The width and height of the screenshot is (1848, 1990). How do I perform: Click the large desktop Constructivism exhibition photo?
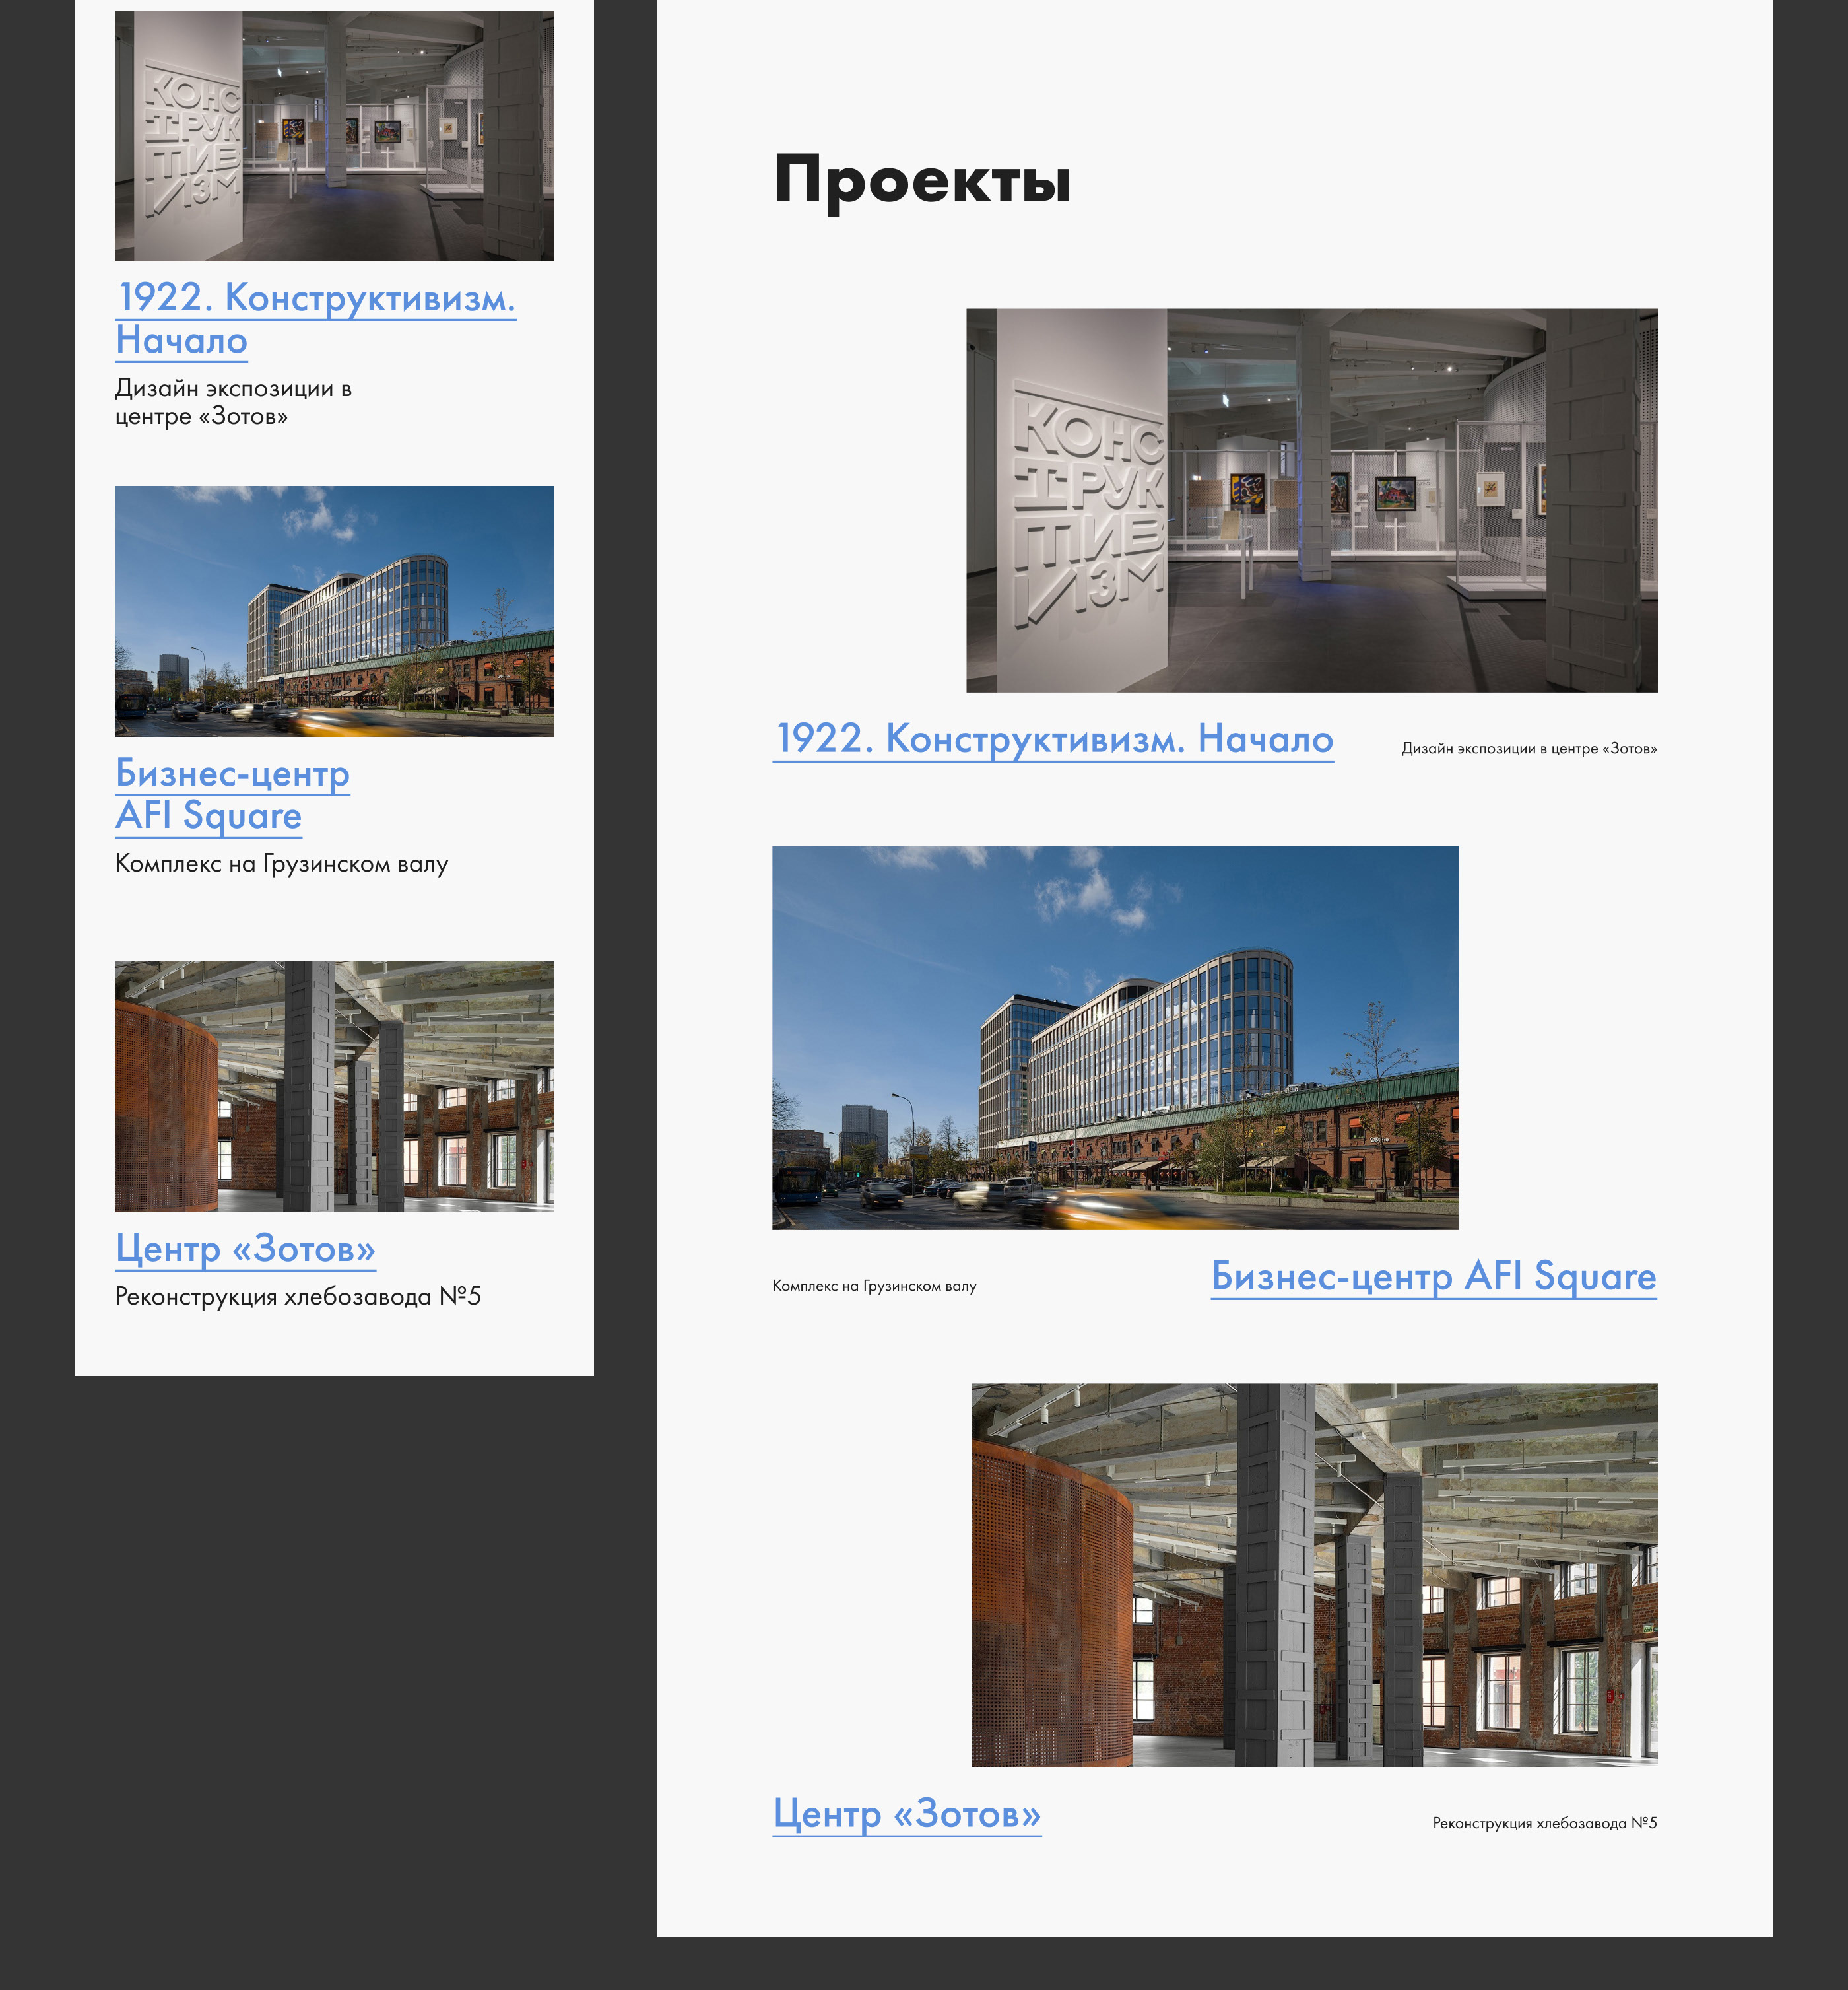(1311, 500)
